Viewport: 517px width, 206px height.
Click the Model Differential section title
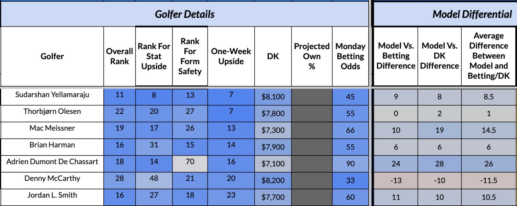(x=472, y=14)
